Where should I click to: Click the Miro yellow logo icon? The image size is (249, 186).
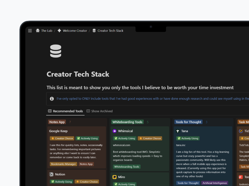coord(114,177)
